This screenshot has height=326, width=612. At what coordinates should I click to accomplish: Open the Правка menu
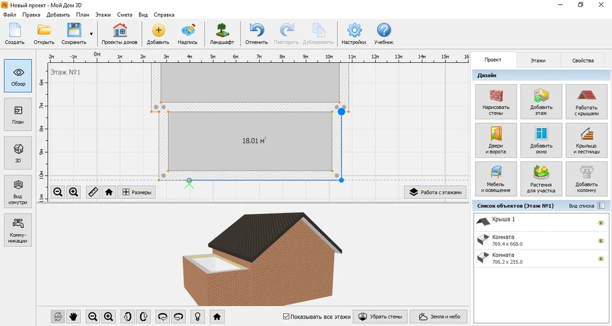click(31, 15)
